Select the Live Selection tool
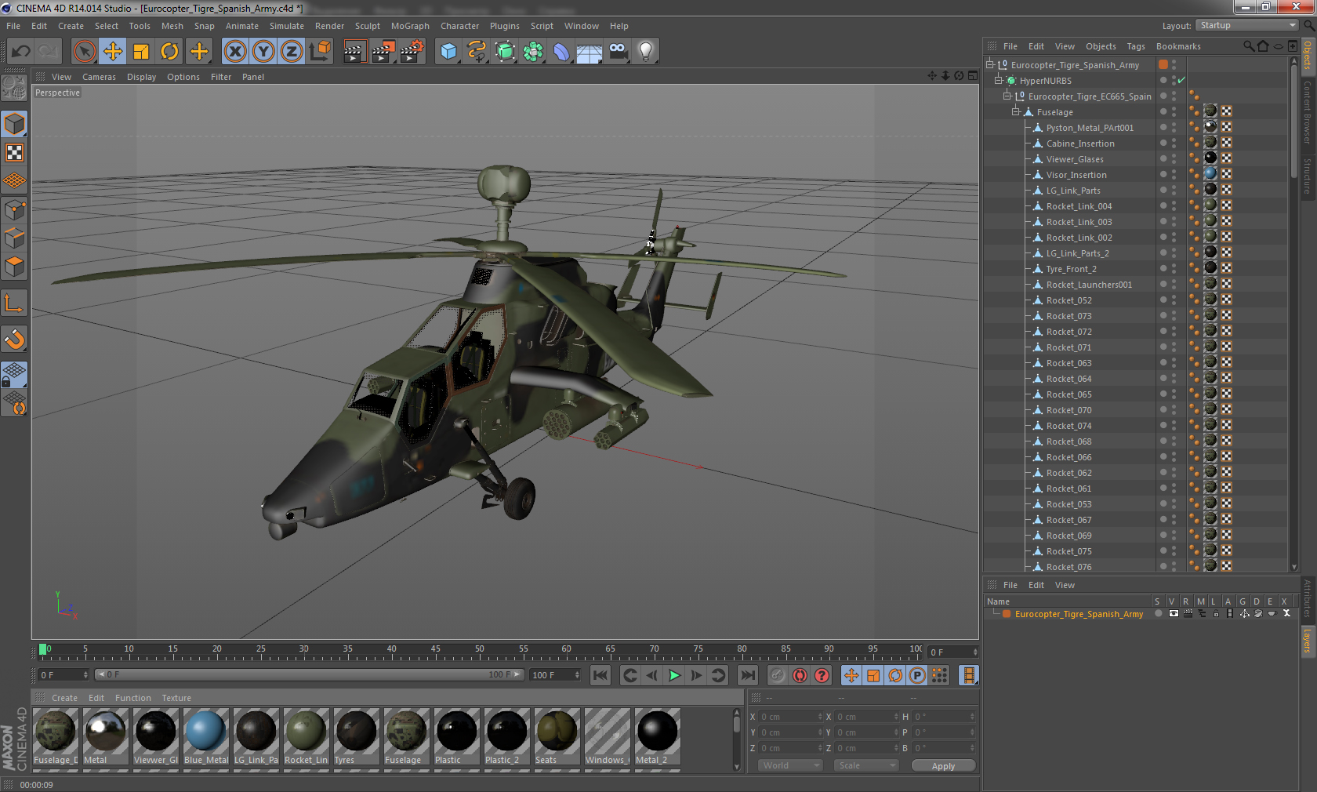1317x792 pixels. pos(85,52)
